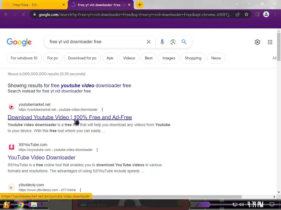281x210 pixels.
Task: Search instead for free yt vid downloader free
Action: pos(66,91)
